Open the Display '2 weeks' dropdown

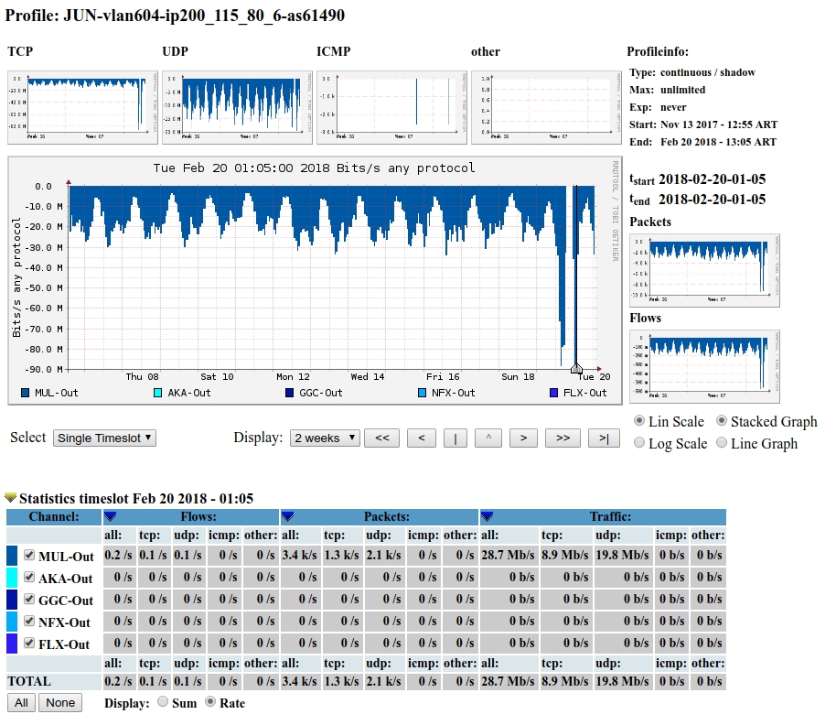tap(325, 438)
